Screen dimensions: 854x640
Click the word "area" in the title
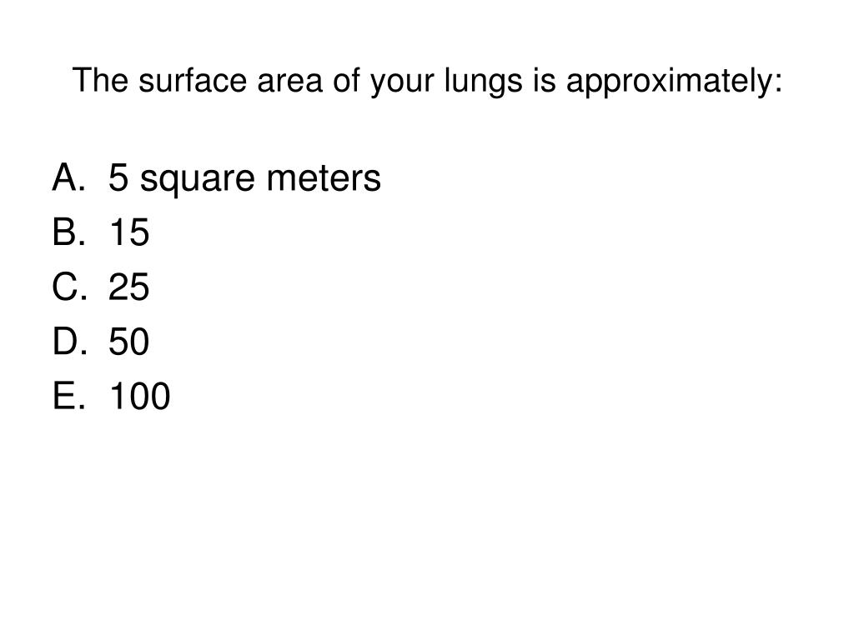pos(289,82)
